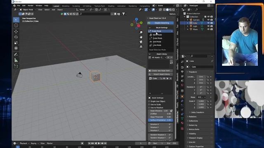Open the Global orientation dropdown
264x148 pixels.
coord(82,10)
